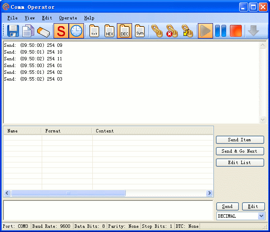
Task: Open the Edit menu
Action: [47, 18]
